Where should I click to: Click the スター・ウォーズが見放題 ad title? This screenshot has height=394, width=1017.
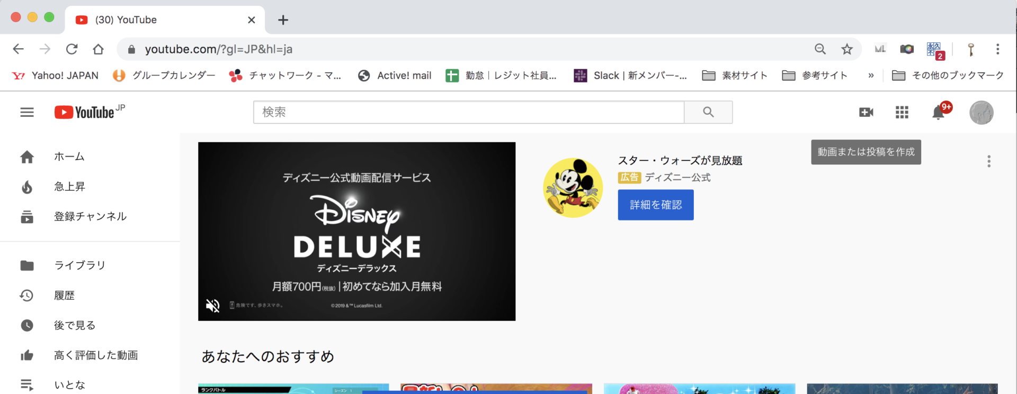pyautogui.click(x=680, y=160)
